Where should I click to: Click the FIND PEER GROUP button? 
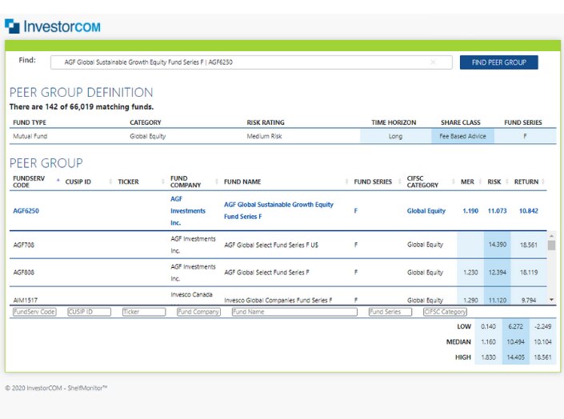[x=498, y=62]
